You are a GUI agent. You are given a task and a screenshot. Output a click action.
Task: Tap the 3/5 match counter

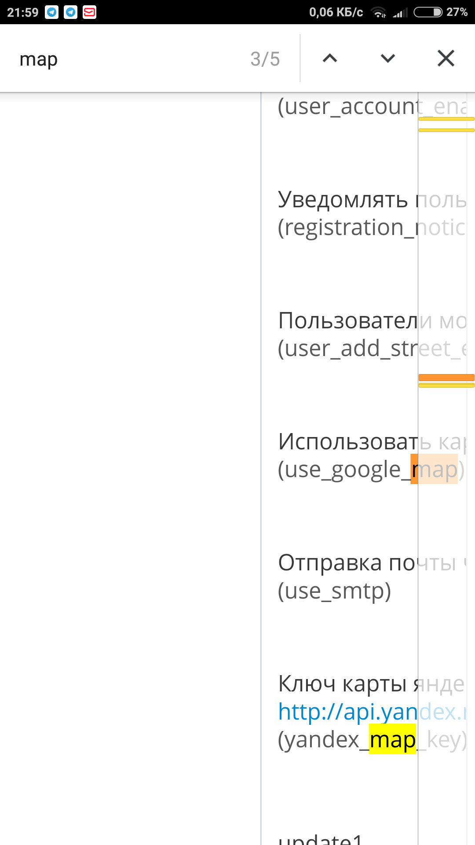tap(265, 59)
